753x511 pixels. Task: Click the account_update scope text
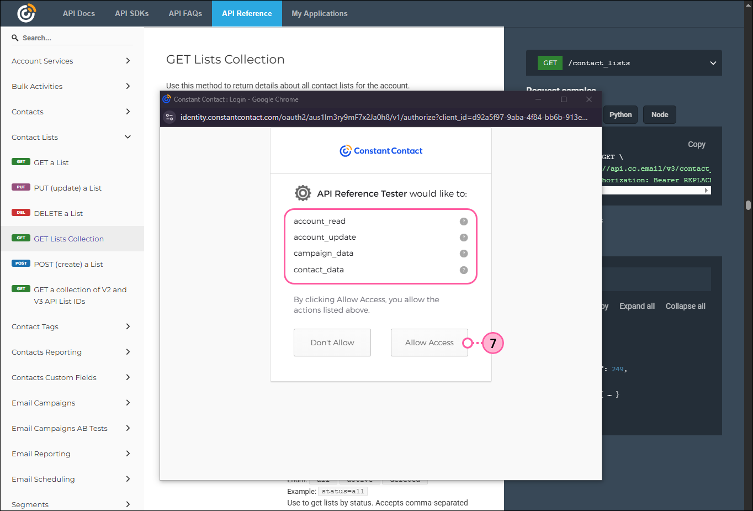[325, 237]
